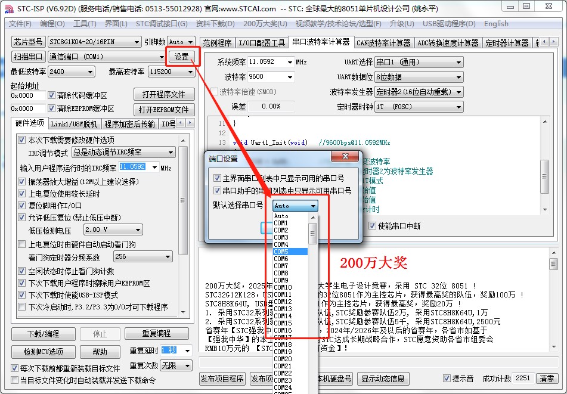567x394 pixels.
Task: Click hardware options vertical scrollbar thumb
Action: click(x=183, y=201)
